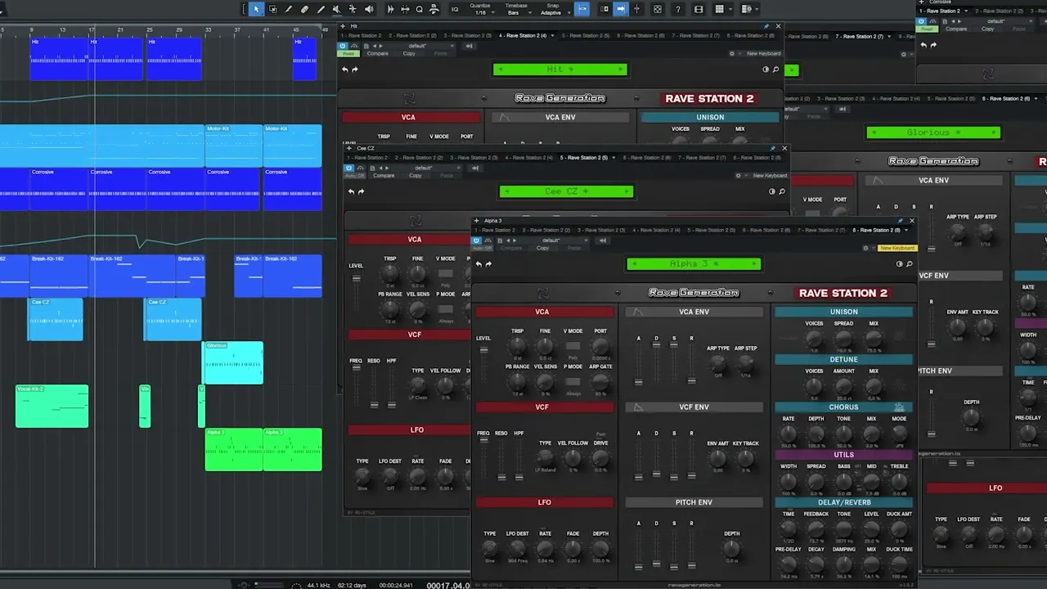Image resolution: width=1047 pixels, height=589 pixels.
Task: Click the grid view toolbar icon
Action: pos(719,9)
